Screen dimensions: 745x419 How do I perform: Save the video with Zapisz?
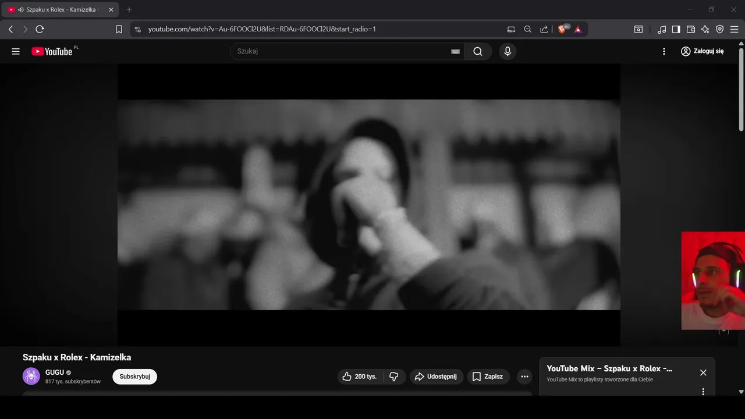pyautogui.click(x=488, y=377)
